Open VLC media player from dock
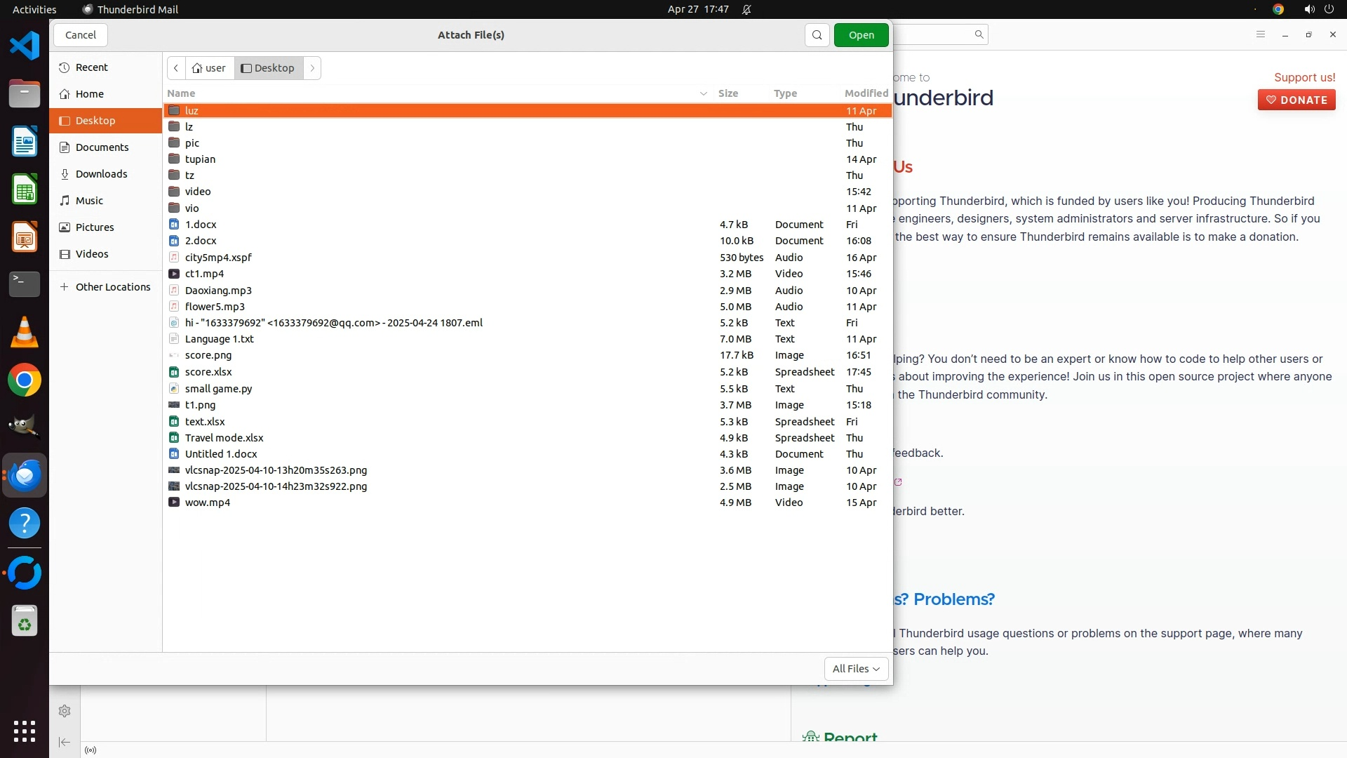 25,332
